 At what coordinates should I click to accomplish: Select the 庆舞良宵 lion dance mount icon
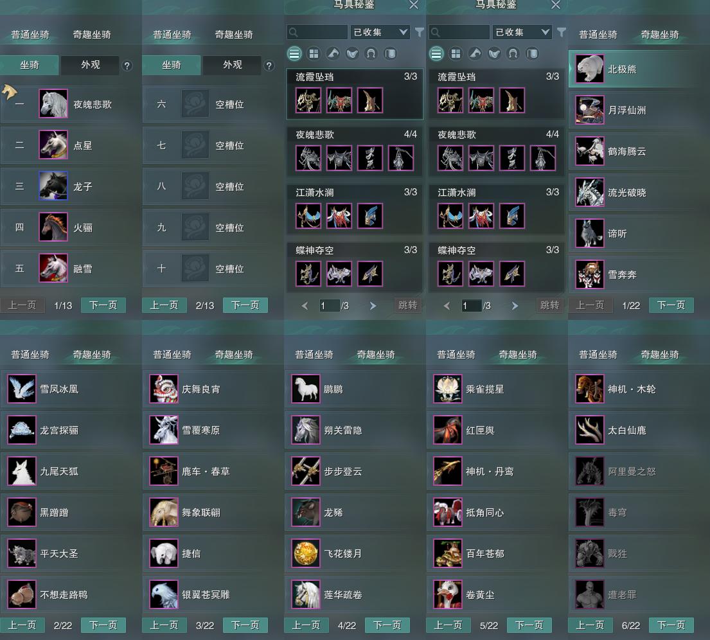(x=163, y=389)
